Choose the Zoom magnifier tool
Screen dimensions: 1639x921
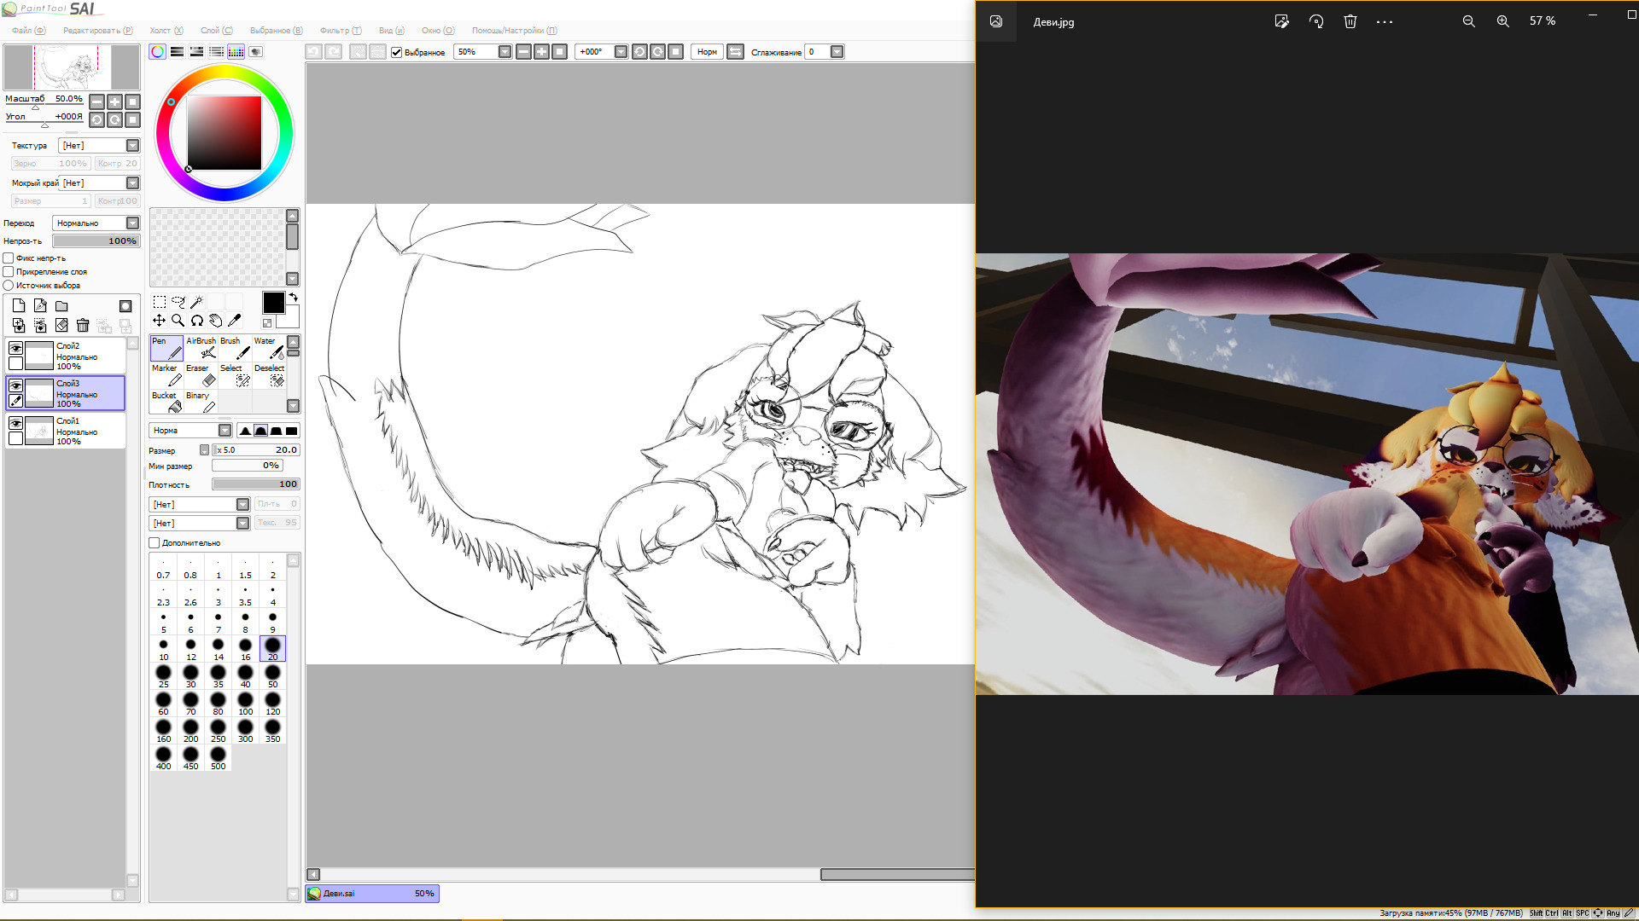coord(178,321)
